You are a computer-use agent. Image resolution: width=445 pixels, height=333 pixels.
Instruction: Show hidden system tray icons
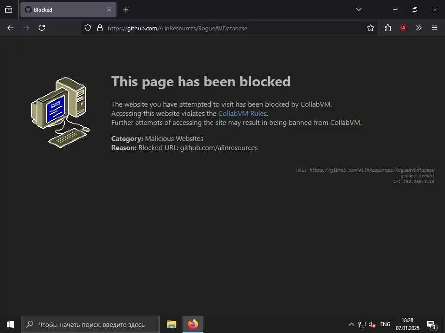pos(351,324)
